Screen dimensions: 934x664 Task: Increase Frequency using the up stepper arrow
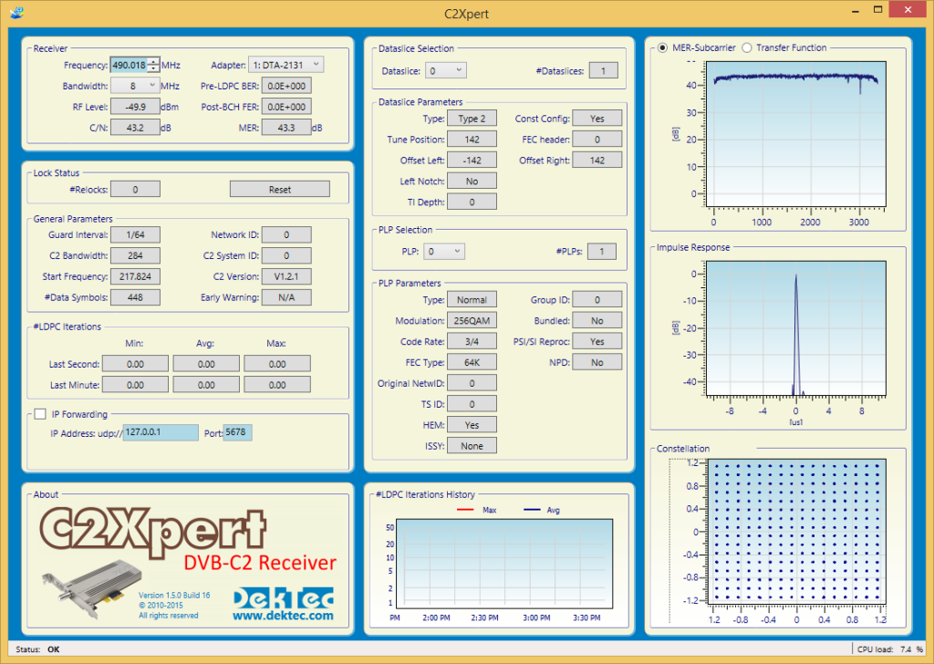tap(153, 60)
